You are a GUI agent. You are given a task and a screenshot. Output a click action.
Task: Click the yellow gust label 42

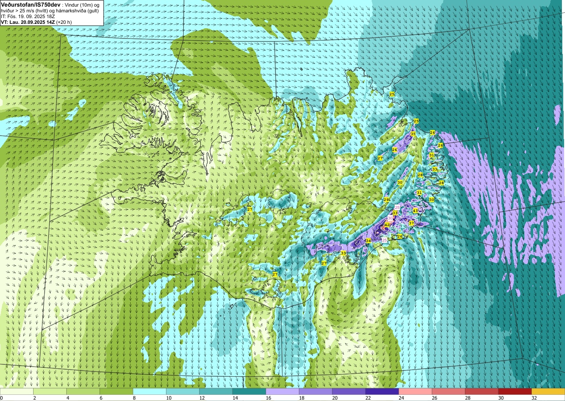click(387, 225)
